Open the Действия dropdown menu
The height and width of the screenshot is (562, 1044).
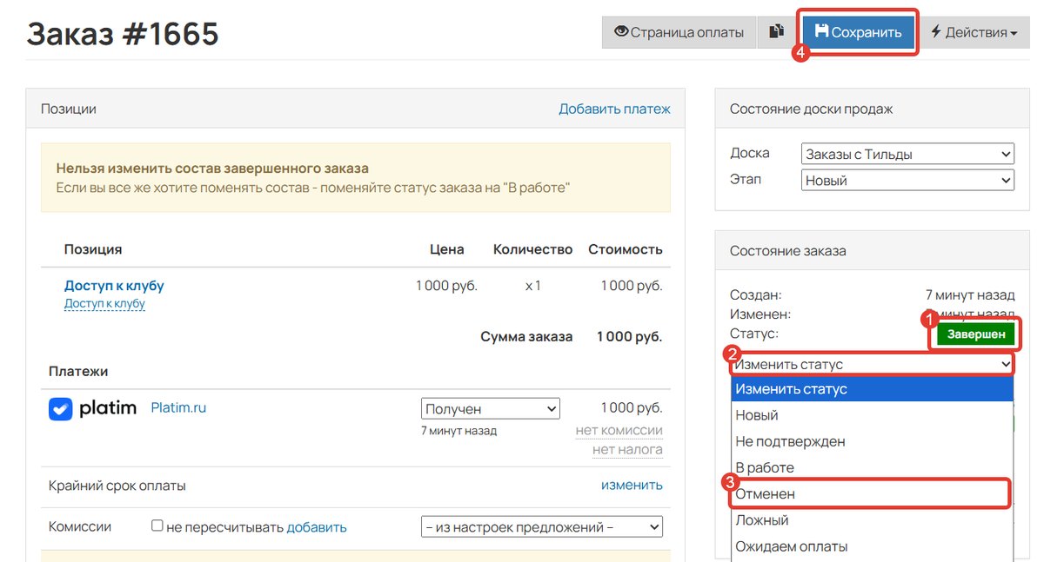pyautogui.click(x=974, y=32)
